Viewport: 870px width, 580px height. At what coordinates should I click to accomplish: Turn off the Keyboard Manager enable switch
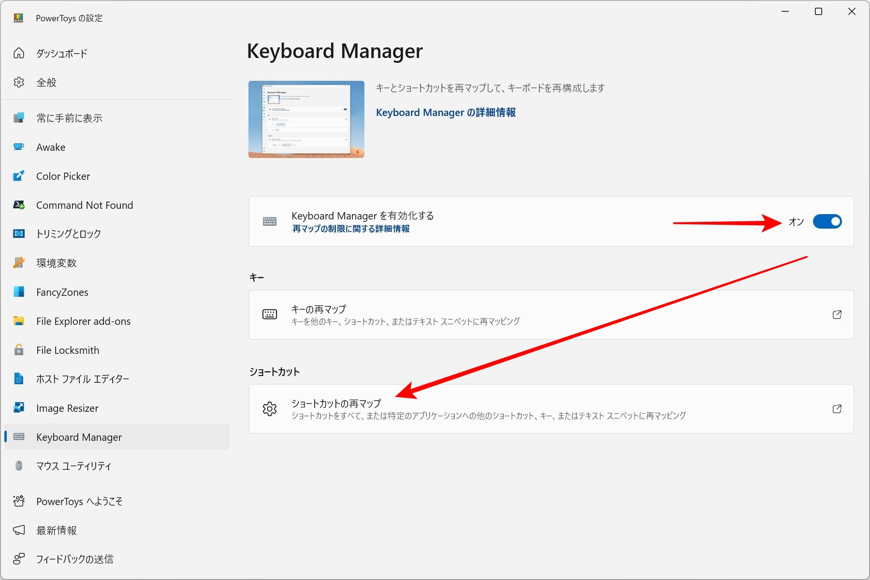click(x=827, y=221)
